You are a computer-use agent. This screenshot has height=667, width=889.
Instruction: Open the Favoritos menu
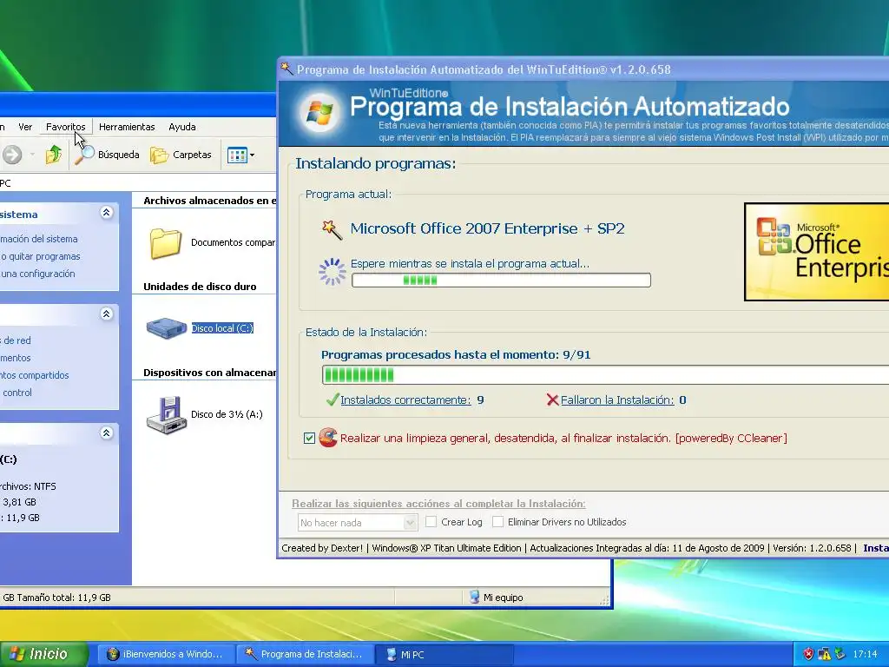tap(66, 127)
